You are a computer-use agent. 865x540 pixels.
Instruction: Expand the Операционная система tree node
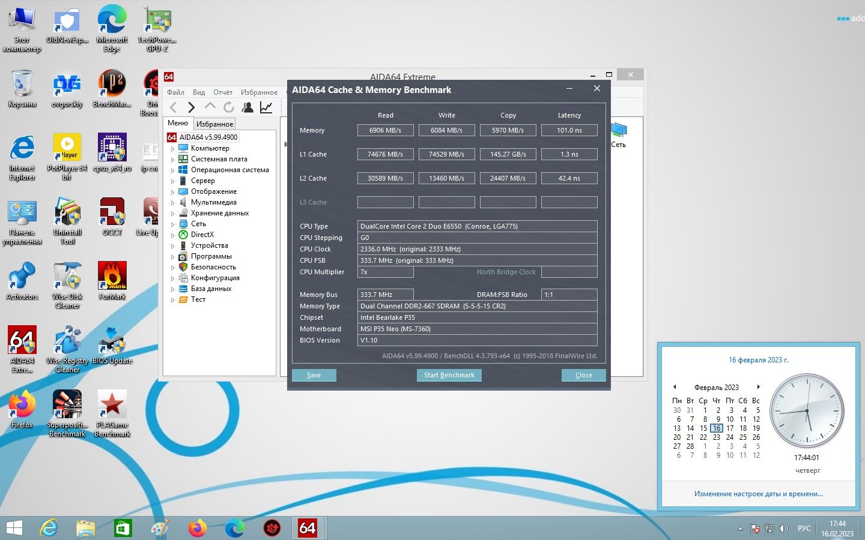coord(172,170)
